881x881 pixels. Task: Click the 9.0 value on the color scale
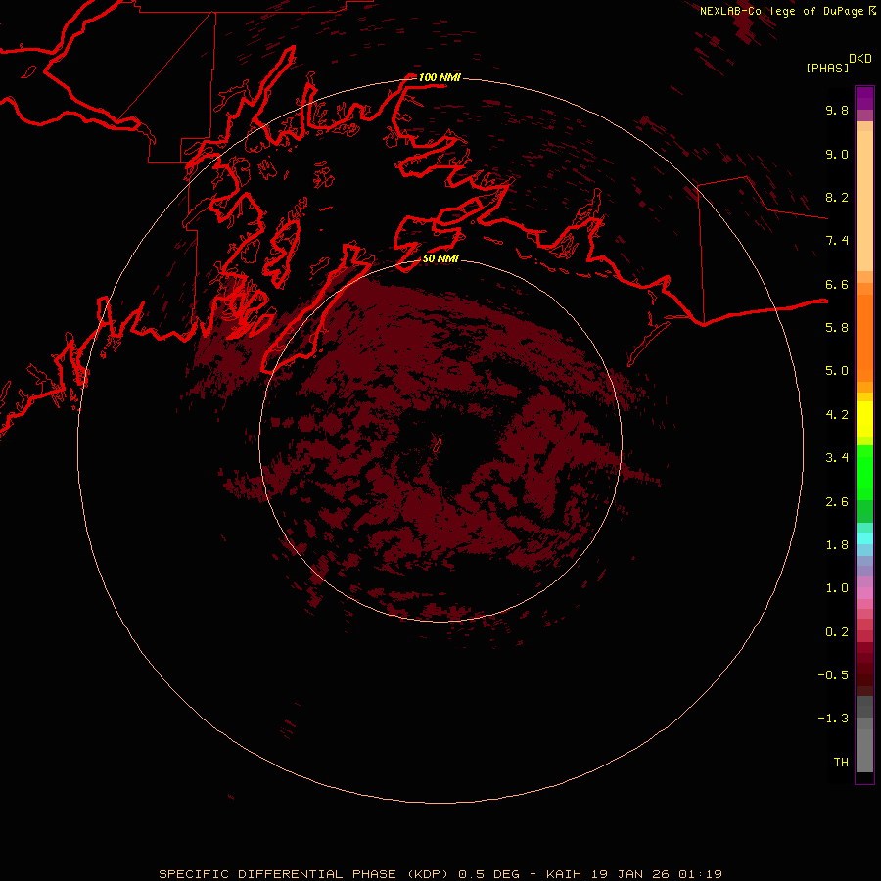(x=837, y=154)
